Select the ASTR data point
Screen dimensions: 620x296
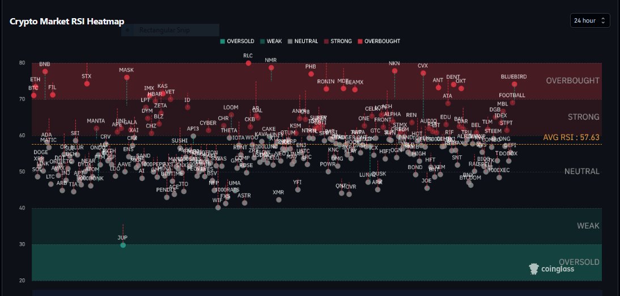[244, 203]
